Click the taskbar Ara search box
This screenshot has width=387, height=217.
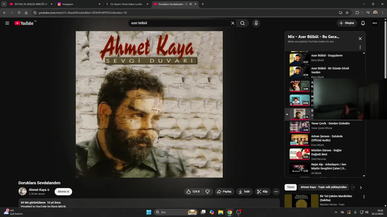176,212
